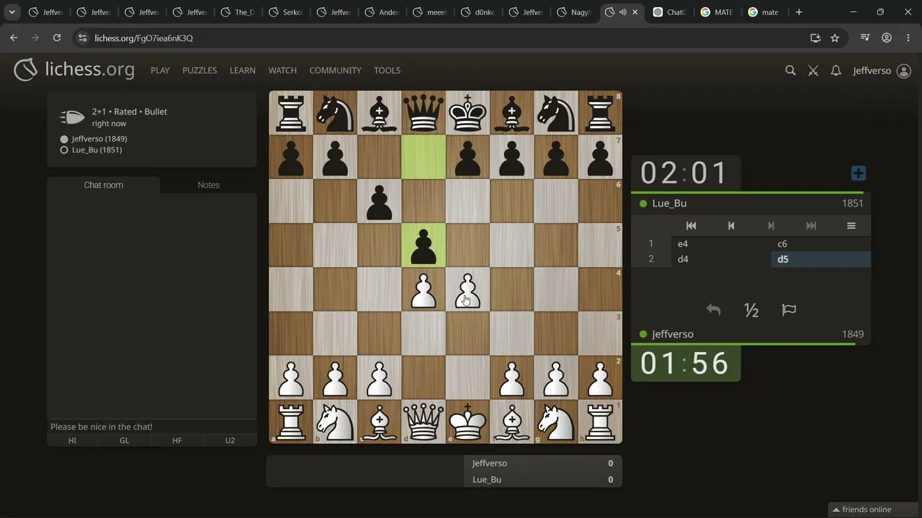The height and width of the screenshot is (518, 922).
Task: Open the Chrome three-dot menu
Action: (907, 38)
